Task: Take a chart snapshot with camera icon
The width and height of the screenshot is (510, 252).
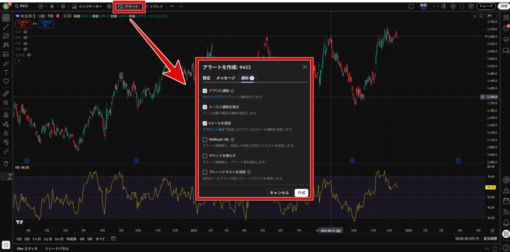Action: (470, 6)
